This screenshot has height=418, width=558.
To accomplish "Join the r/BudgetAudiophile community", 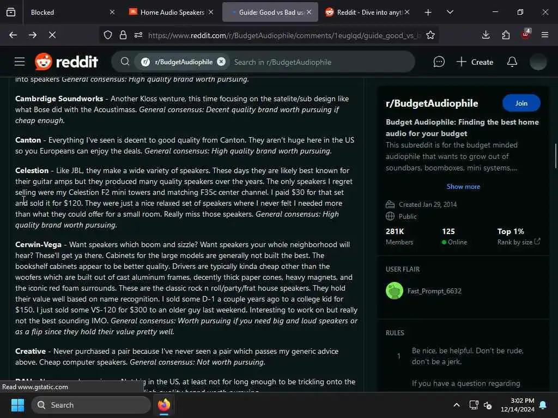I will [521, 103].
